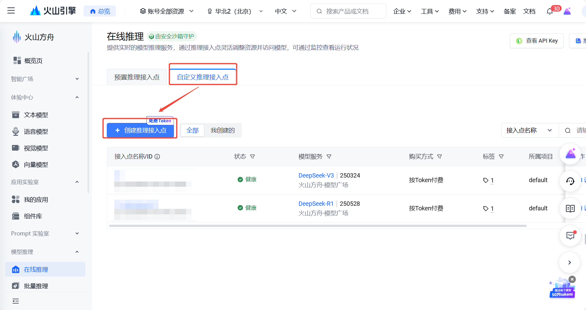Filter the 模型服务 column
The width and height of the screenshot is (586, 310).
[329, 157]
